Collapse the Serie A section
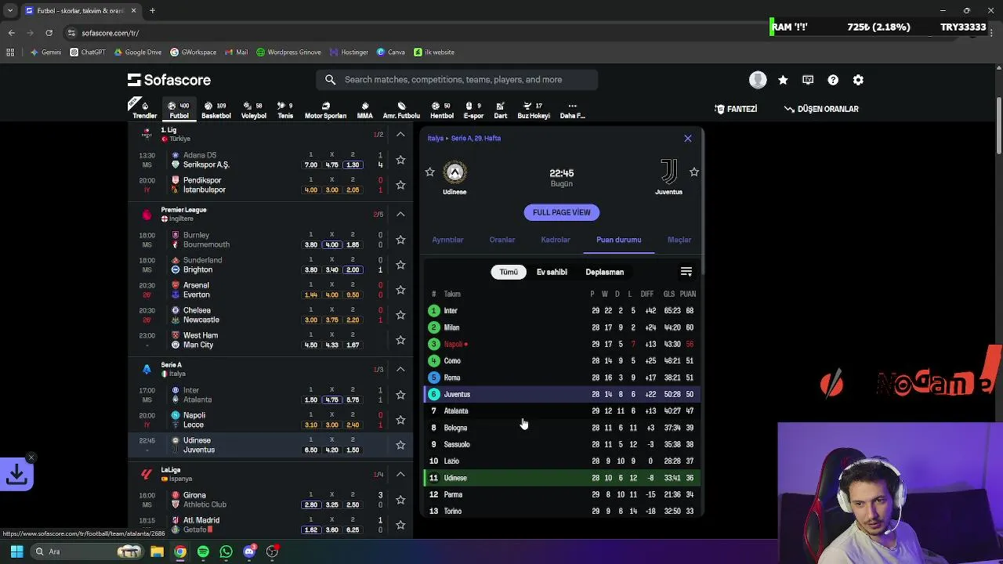Image resolution: width=1003 pixels, height=564 pixels. coord(400,369)
